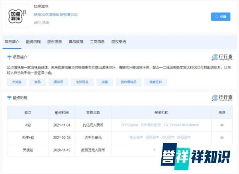239x174 pixels.
Task: Click the 来源 column header
Action: coord(222,113)
